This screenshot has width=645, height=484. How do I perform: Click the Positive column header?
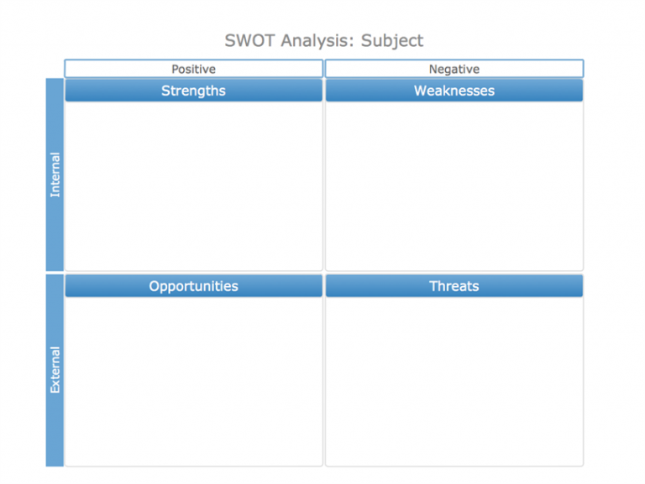tap(193, 69)
